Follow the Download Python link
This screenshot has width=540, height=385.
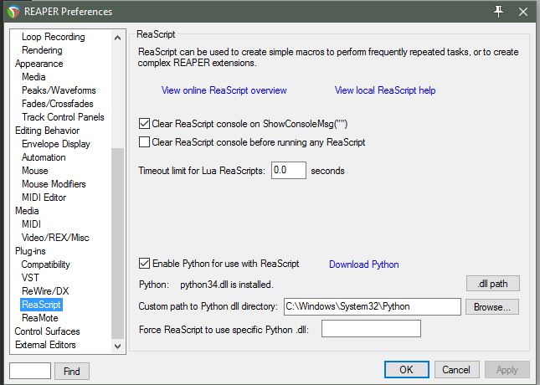click(364, 264)
